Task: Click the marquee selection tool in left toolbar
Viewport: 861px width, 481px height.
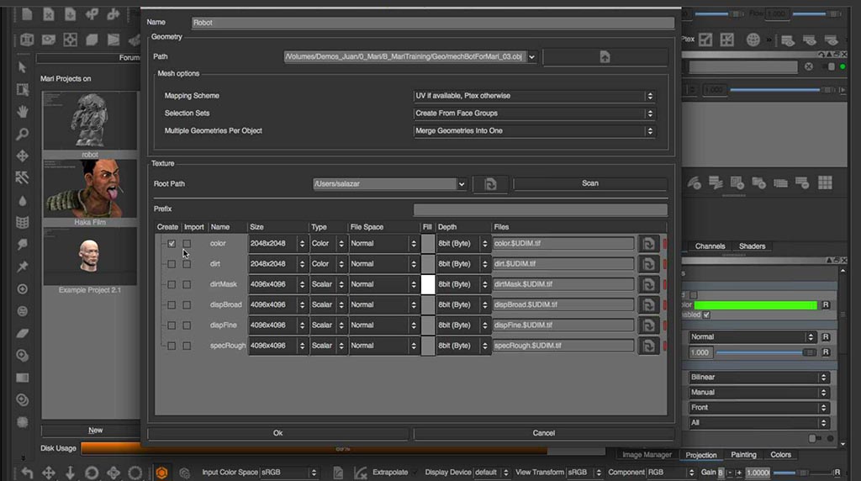Action: [x=22, y=89]
